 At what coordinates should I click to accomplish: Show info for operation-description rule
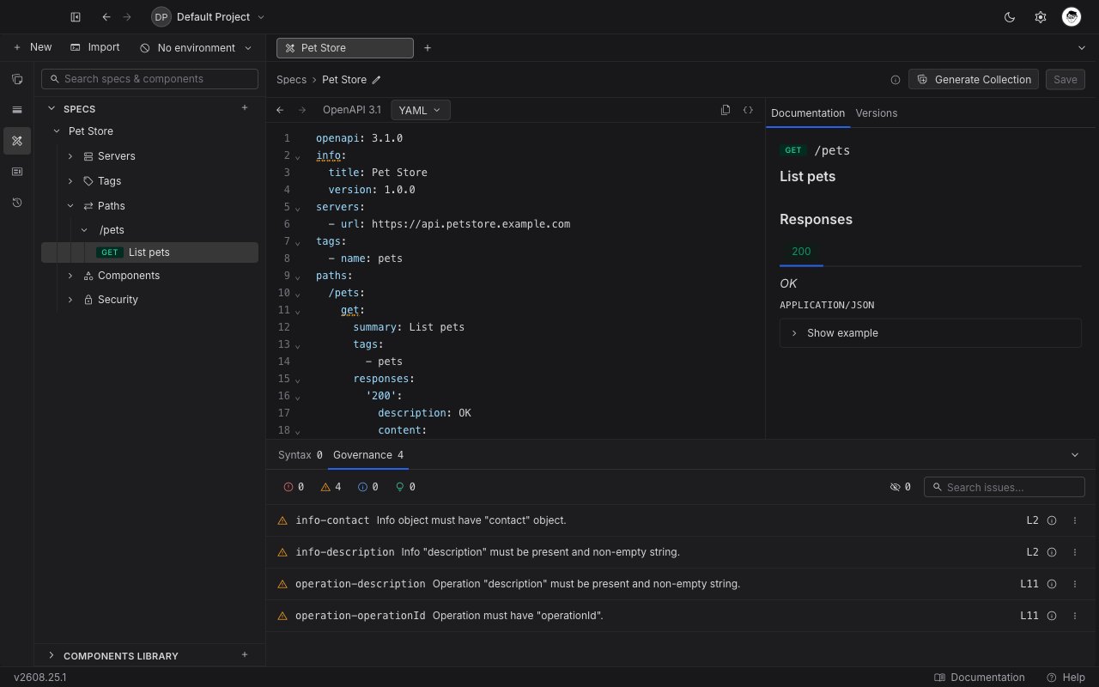[1052, 584]
